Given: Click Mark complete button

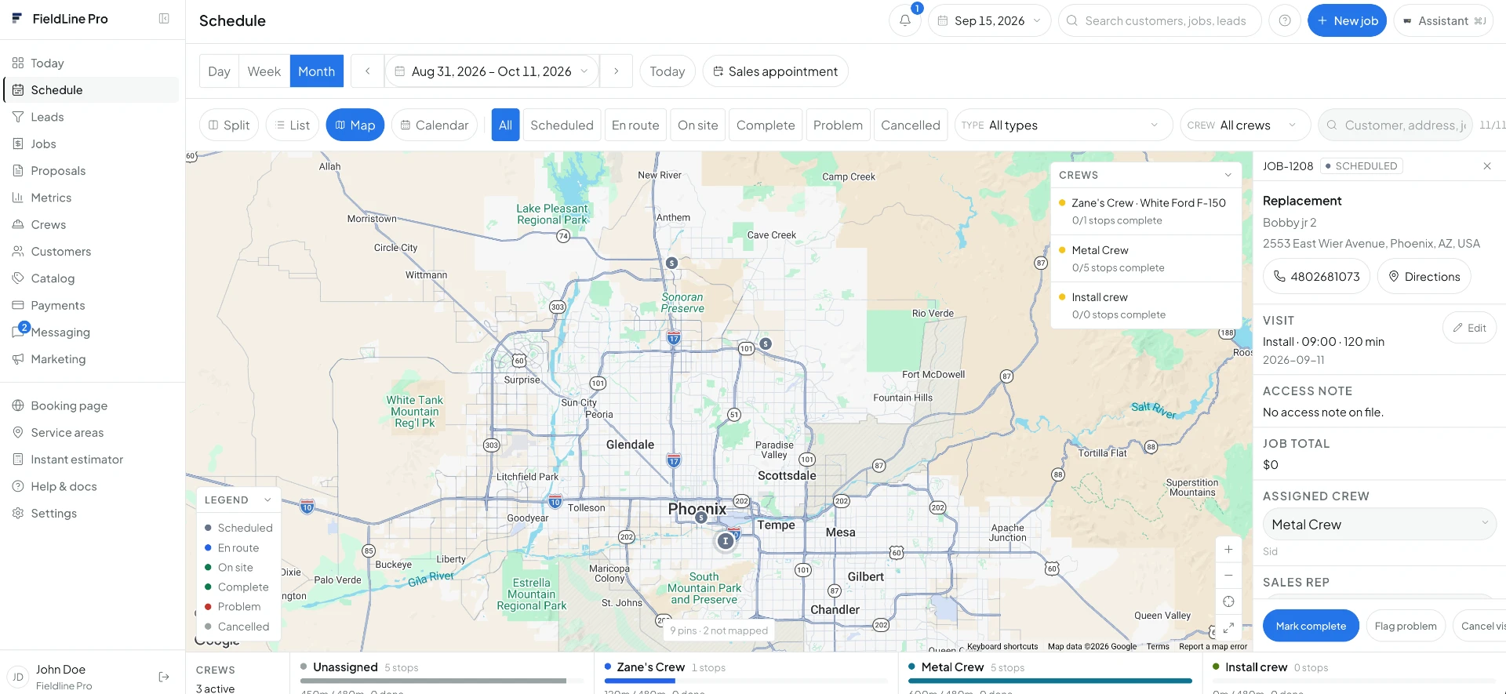Looking at the screenshot, I should [1311, 626].
